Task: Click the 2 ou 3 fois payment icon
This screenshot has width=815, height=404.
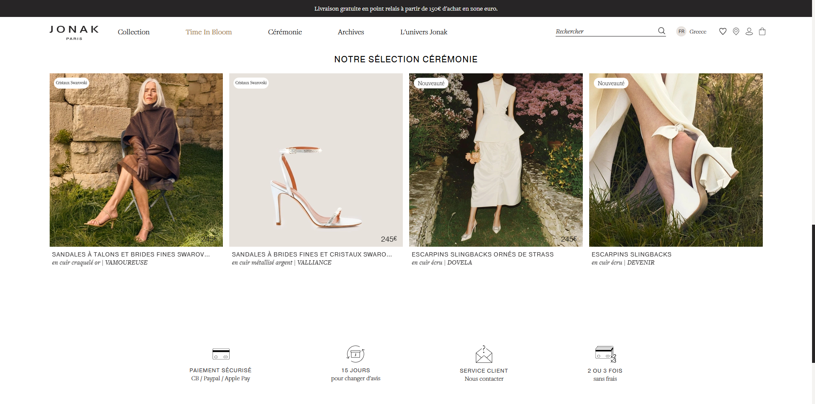Action: pos(605,354)
